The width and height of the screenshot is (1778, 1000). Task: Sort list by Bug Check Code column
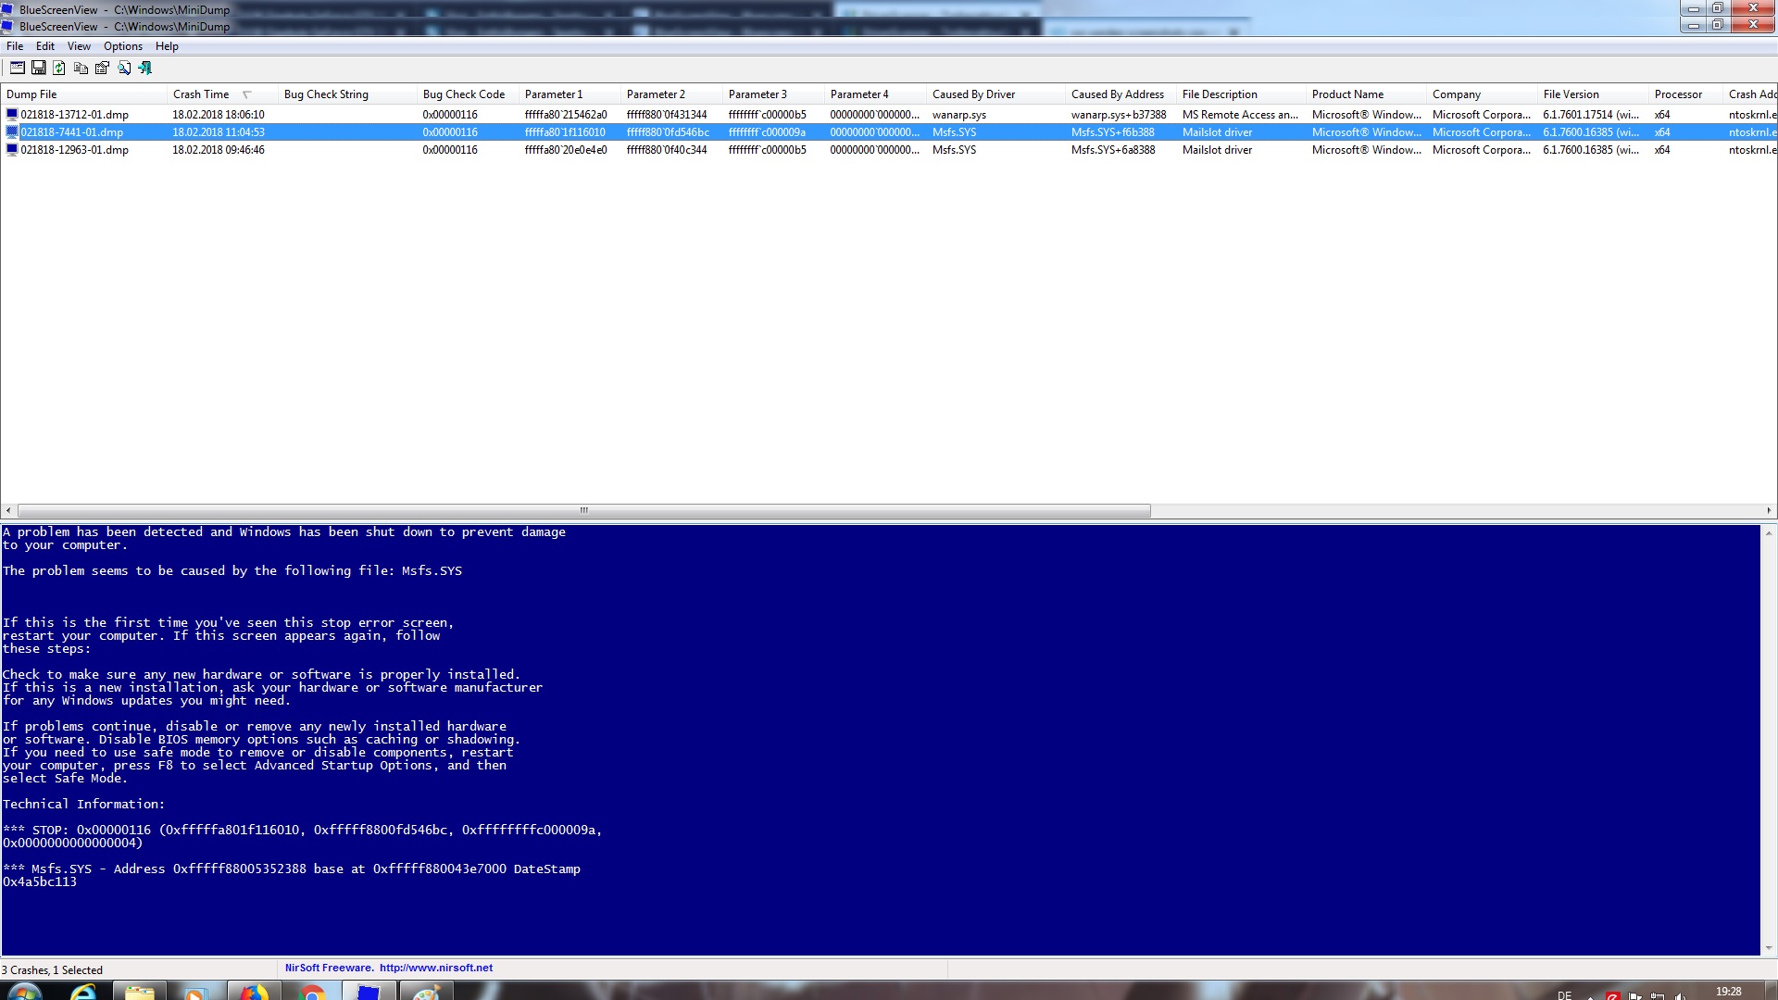point(463,94)
